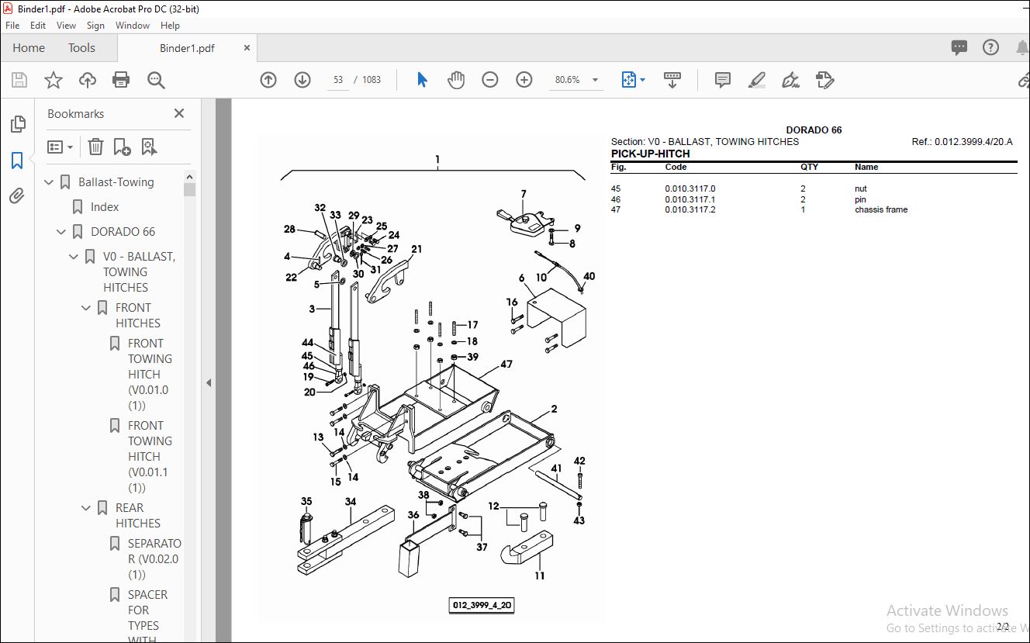Delete selected bookmark trash icon

95,147
